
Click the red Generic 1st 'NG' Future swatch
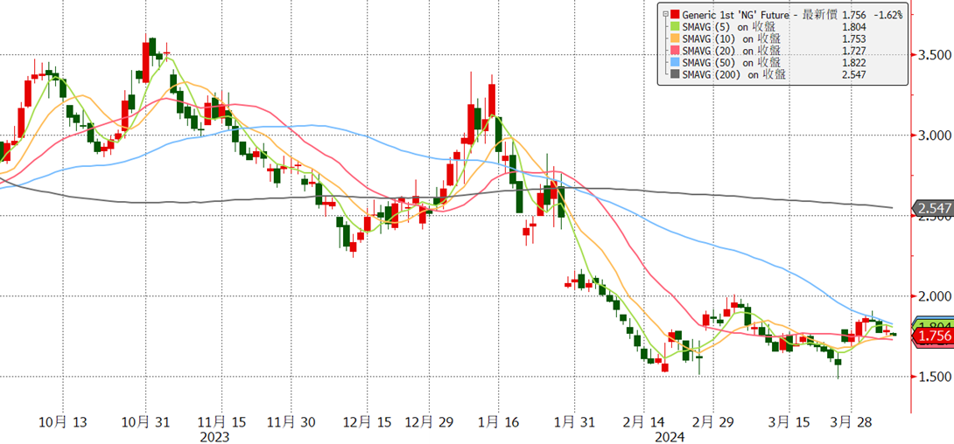coord(676,14)
